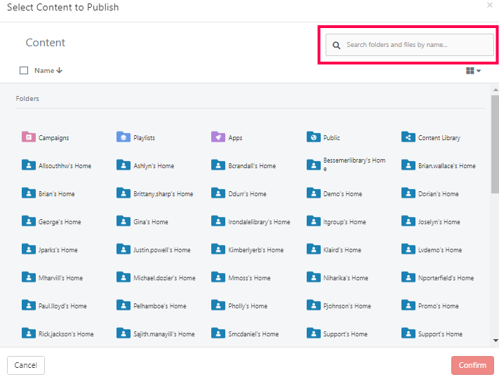Select the Rick.jackson's Home label
The image size is (499, 377).
pos(66,334)
